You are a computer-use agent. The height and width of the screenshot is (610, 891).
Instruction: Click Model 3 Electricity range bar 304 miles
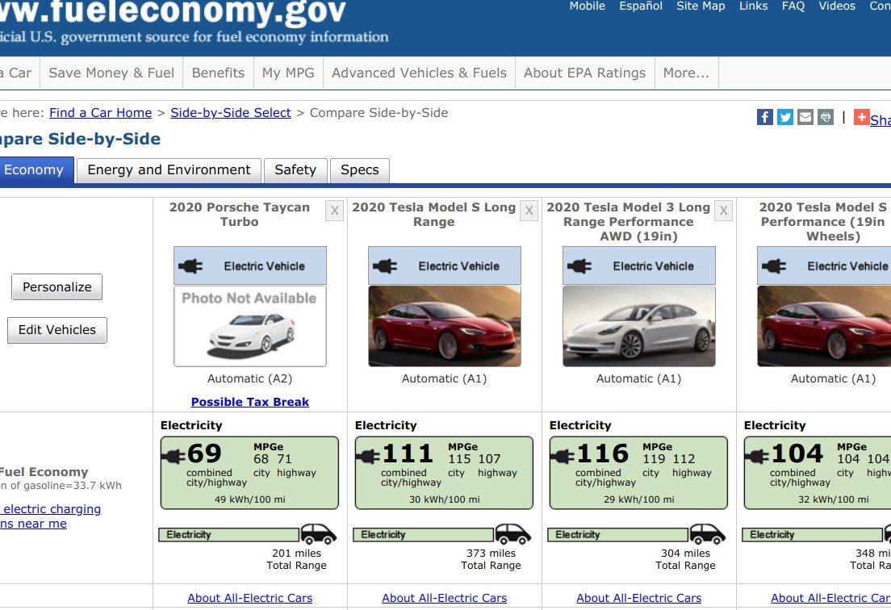(617, 534)
